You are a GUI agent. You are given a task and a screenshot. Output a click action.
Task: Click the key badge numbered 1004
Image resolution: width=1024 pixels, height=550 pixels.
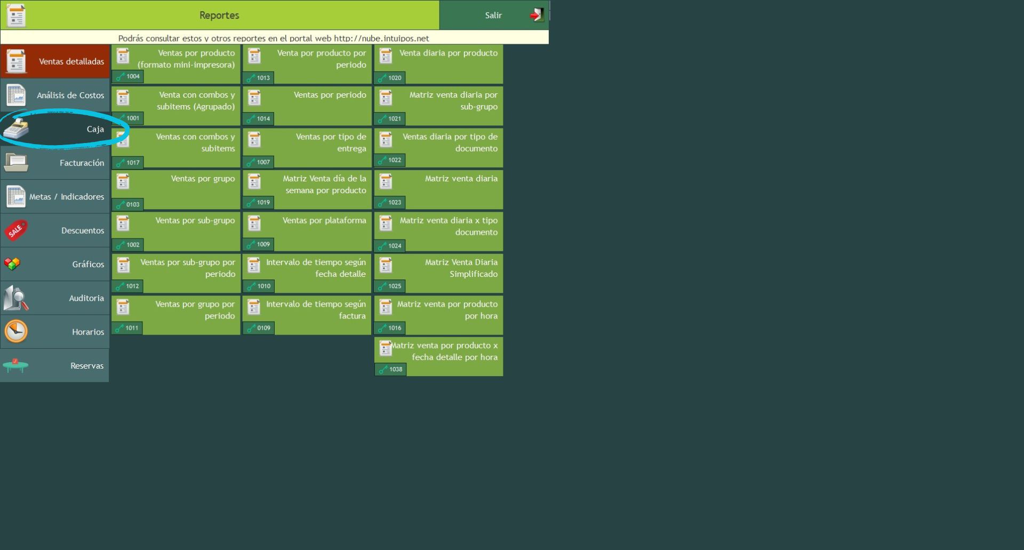coord(128,76)
